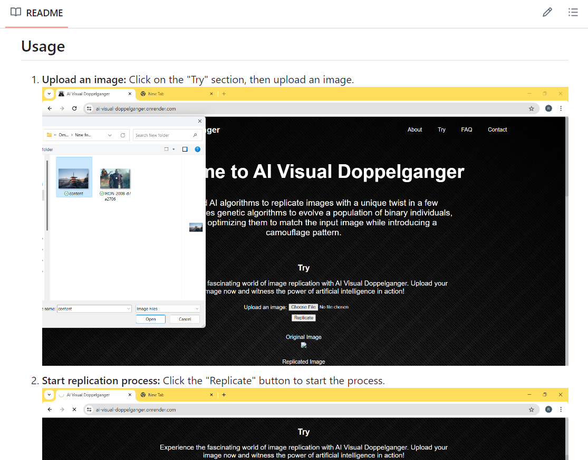
Task: Click the preview pane icon in file dialog
Action: click(185, 149)
